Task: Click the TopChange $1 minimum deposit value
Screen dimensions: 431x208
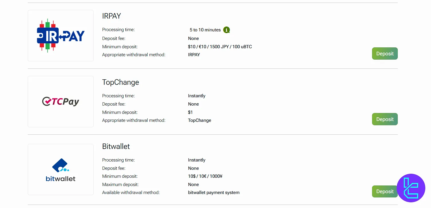Action: [x=190, y=112]
